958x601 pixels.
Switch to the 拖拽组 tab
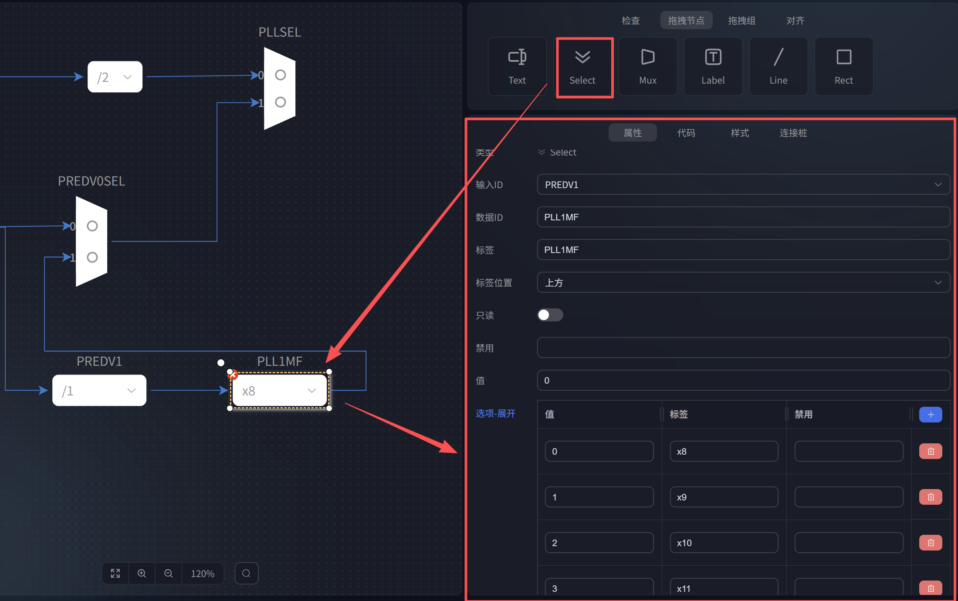pos(741,20)
